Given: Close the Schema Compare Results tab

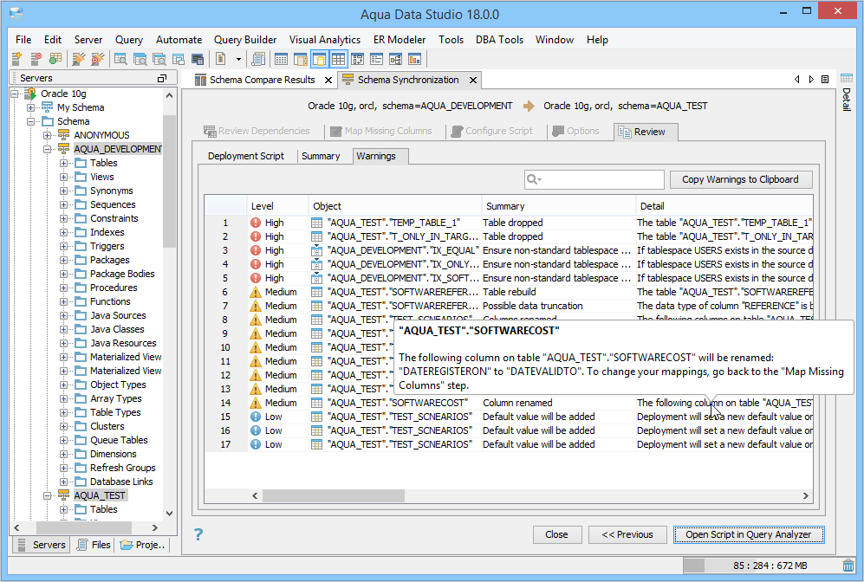Looking at the screenshot, I should click(328, 80).
